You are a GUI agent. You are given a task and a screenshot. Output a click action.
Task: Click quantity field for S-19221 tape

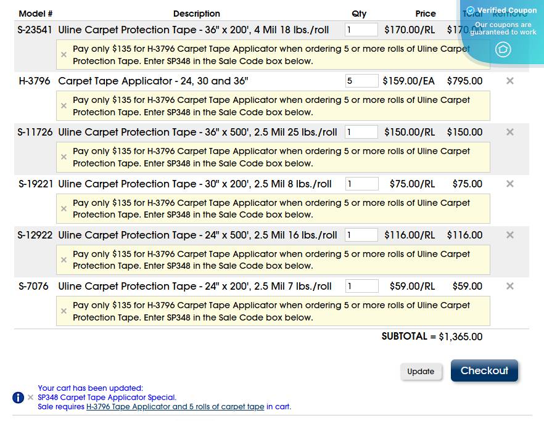361,184
